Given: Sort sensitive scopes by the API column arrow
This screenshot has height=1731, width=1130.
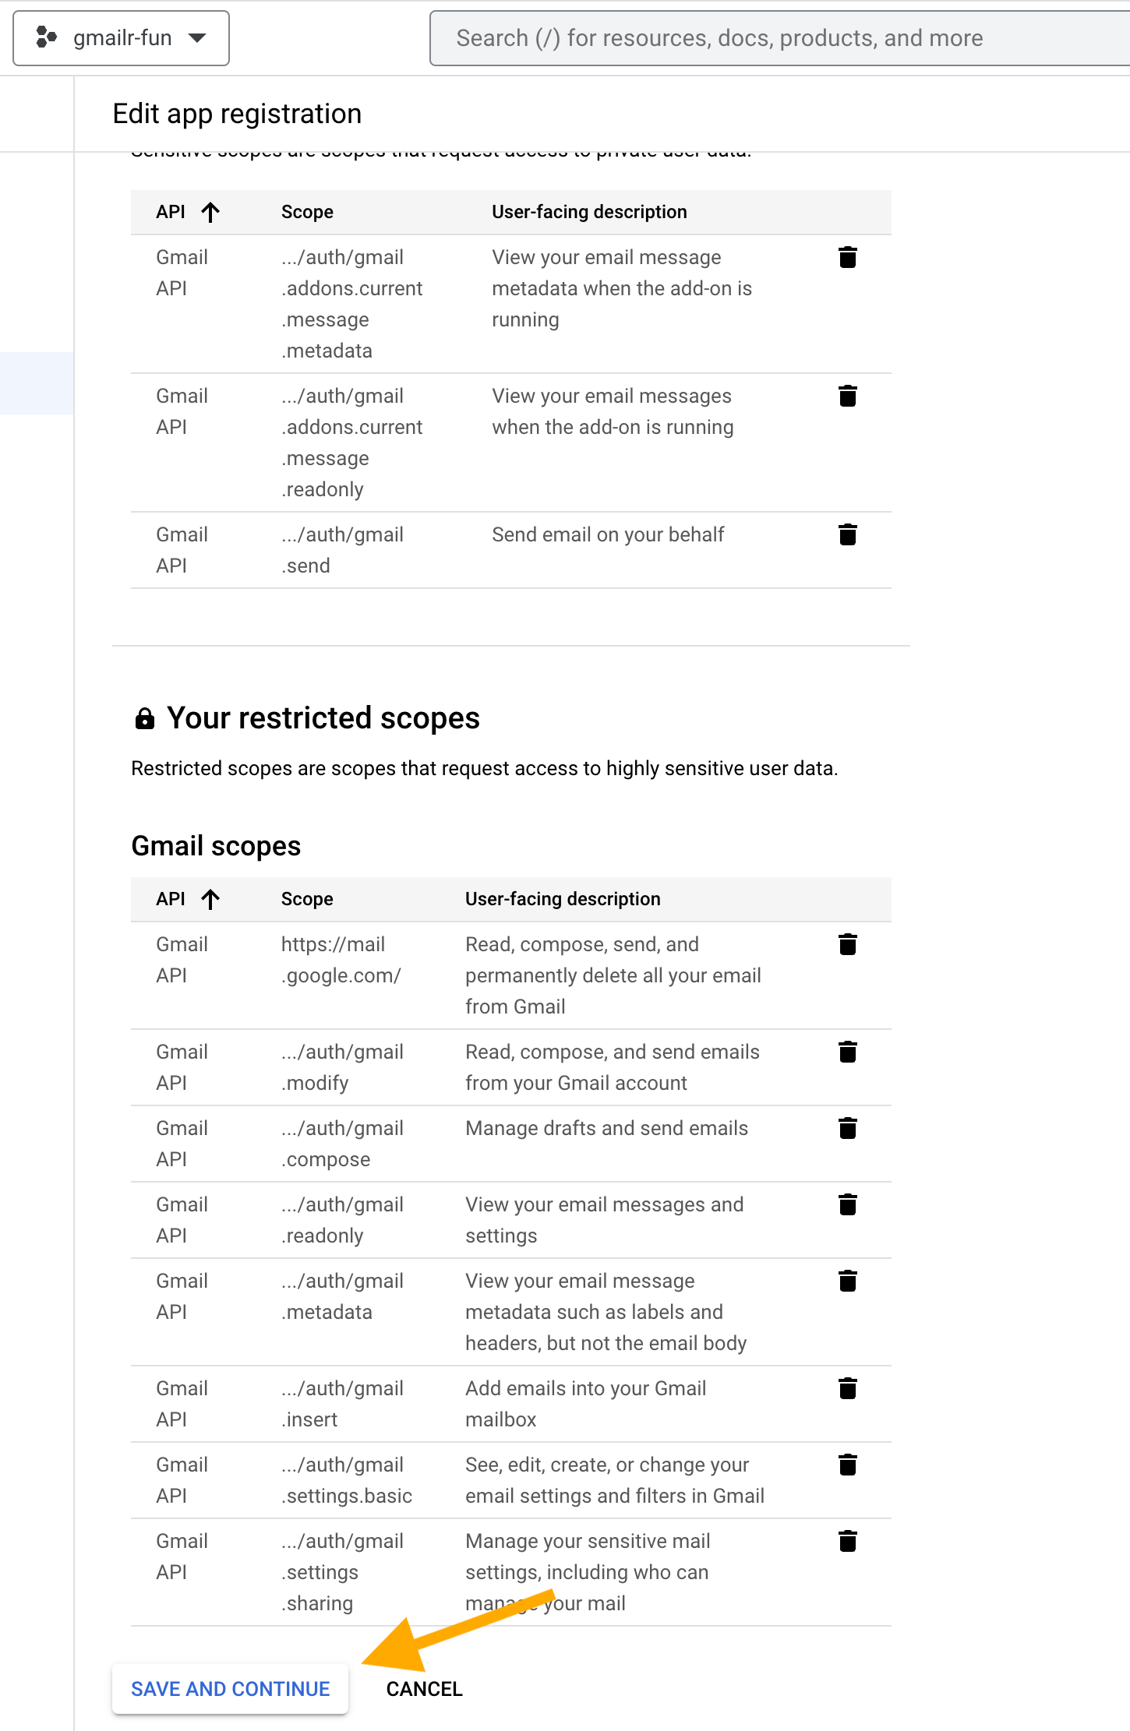Looking at the screenshot, I should coord(209,211).
